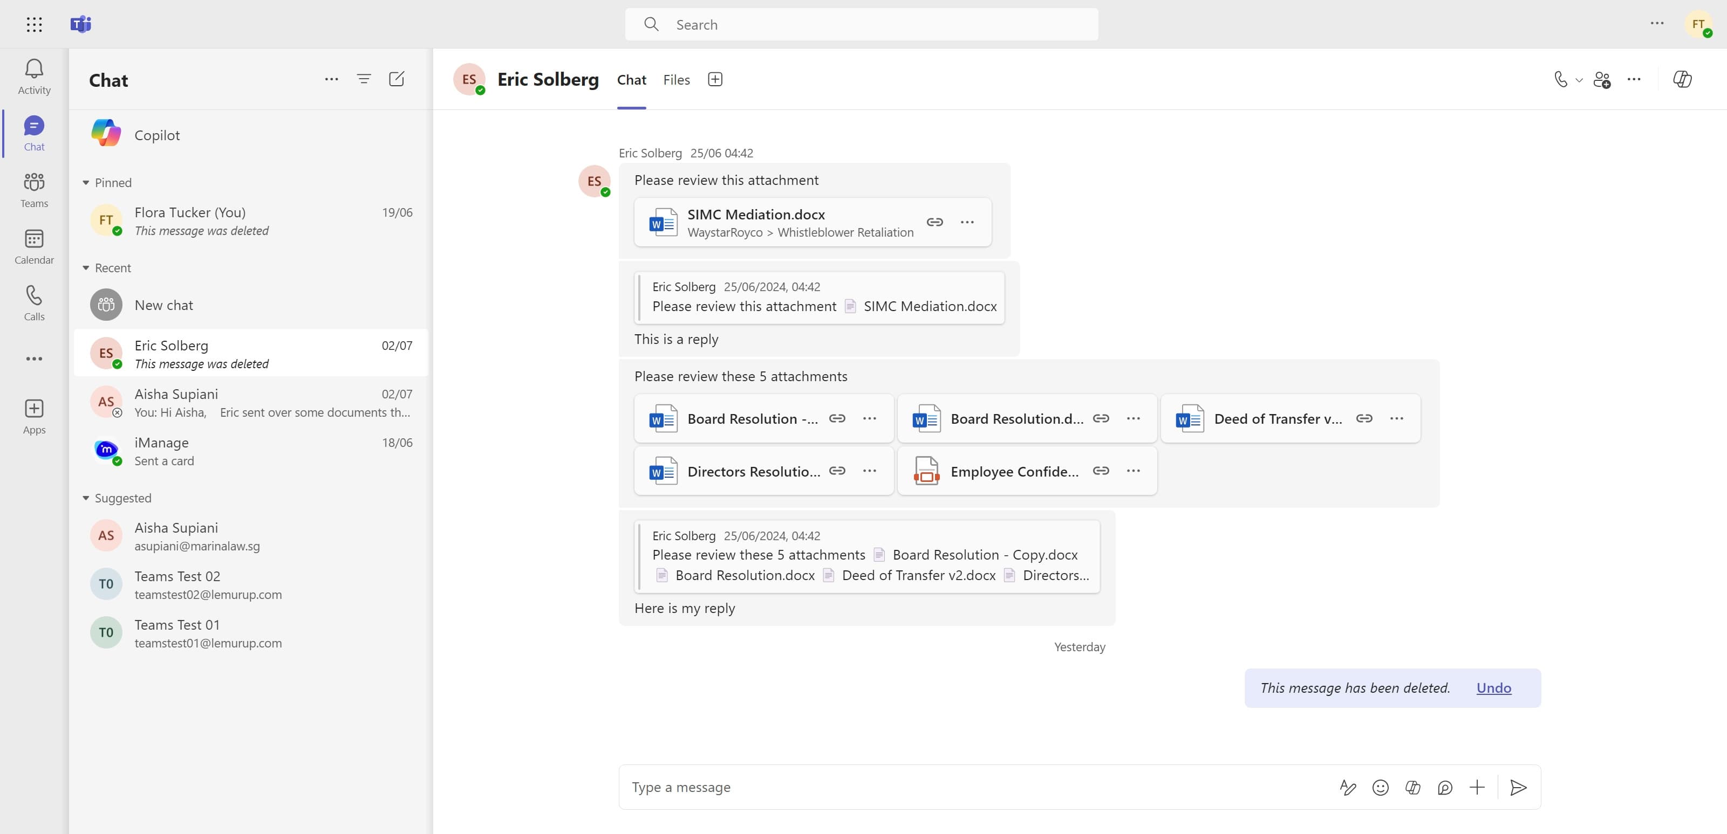Click quoted reply about 5 attachments
This screenshot has width=1727, height=834.
pyautogui.click(x=867, y=556)
